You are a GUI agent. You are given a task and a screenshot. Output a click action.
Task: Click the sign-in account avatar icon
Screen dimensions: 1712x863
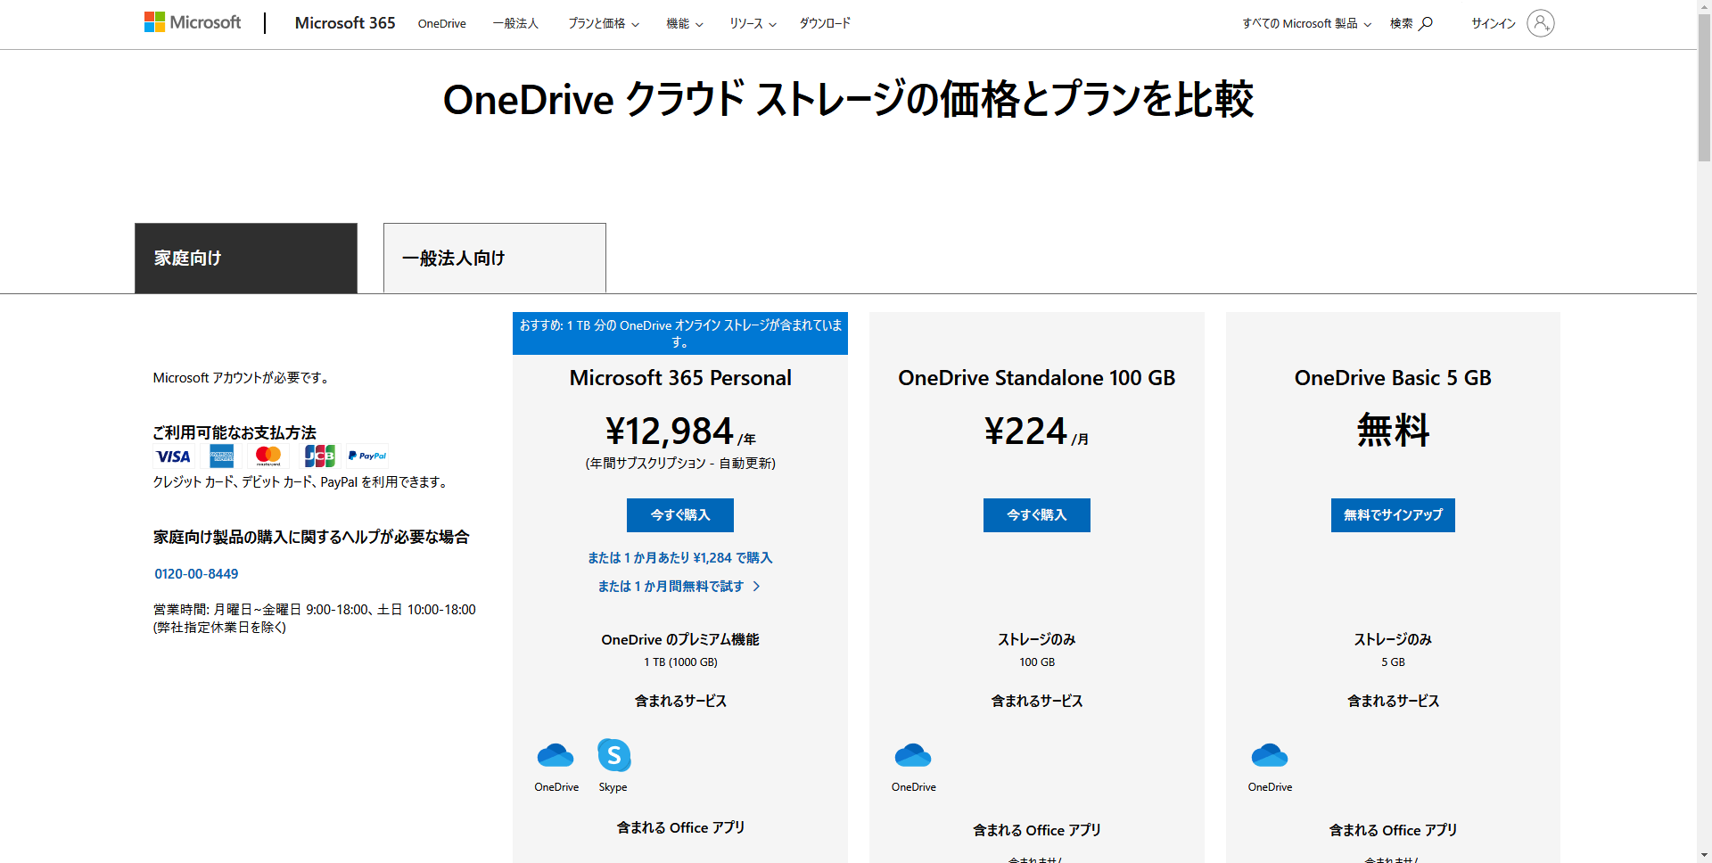(1540, 23)
